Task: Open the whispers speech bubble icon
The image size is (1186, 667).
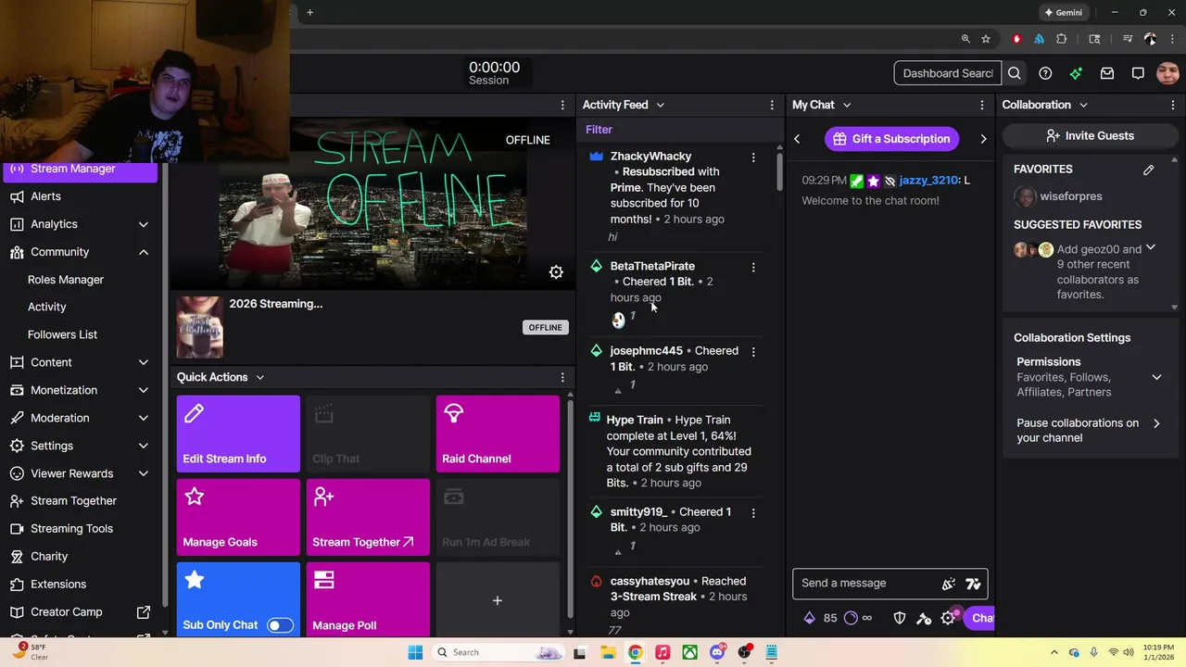Action: (1138, 73)
